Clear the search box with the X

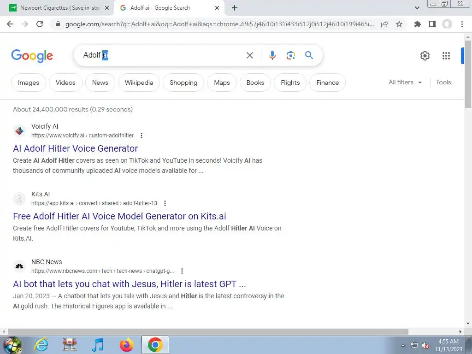coord(249,55)
